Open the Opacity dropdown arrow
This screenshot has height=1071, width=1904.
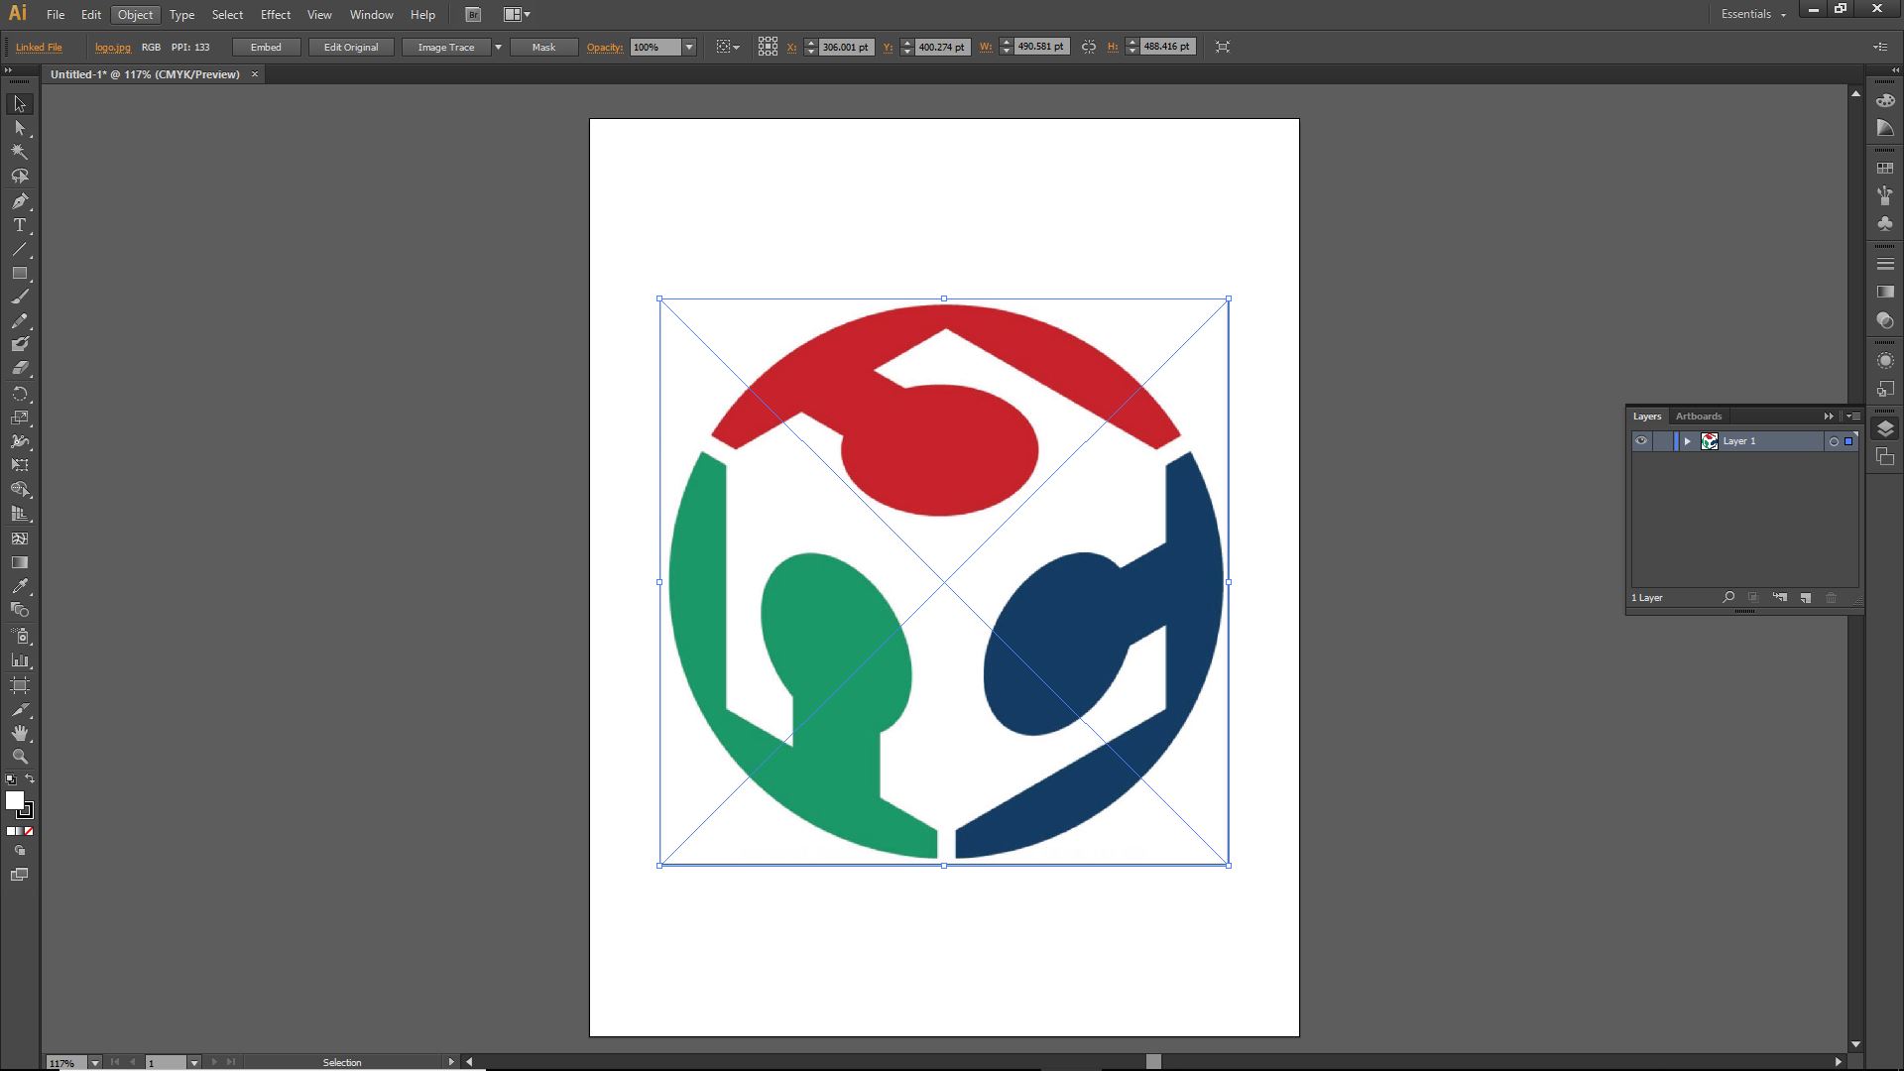pyautogui.click(x=689, y=47)
